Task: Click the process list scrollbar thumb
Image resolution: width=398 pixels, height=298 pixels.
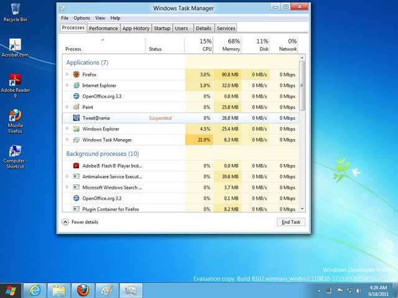Action: [x=302, y=86]
